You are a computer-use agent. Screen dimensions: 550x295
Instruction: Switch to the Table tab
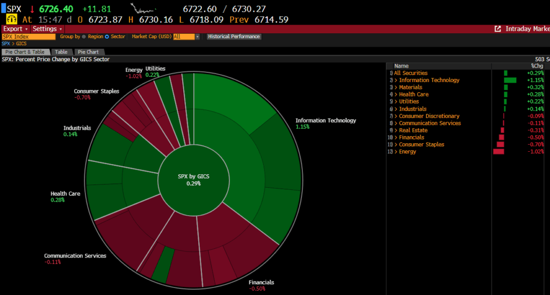pyautogui.click(x=62, y=52)
